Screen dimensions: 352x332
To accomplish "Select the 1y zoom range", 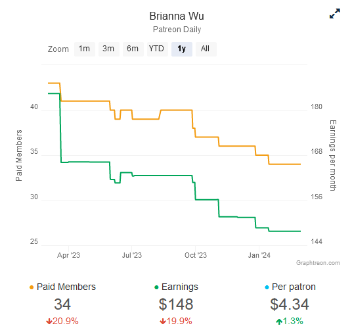I will pos(182,49).
